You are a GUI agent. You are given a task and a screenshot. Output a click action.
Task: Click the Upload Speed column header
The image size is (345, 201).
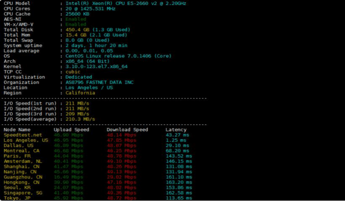[71, 130]
